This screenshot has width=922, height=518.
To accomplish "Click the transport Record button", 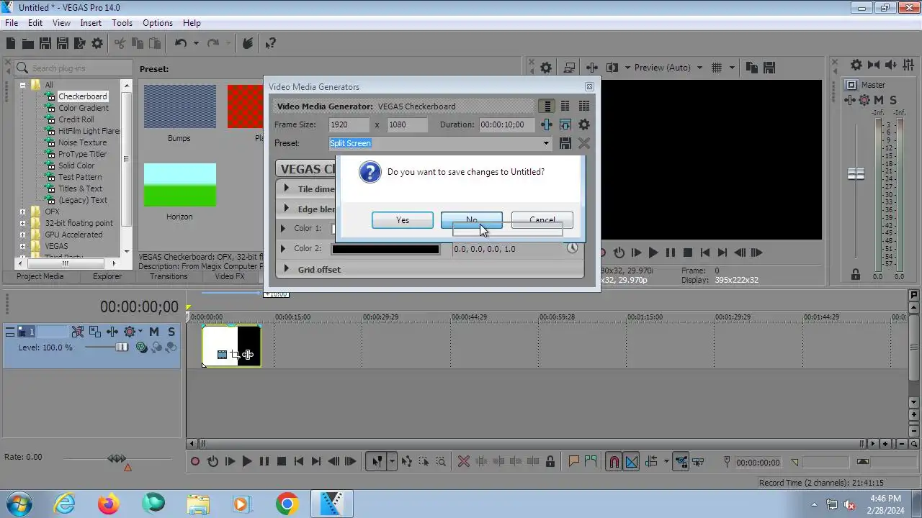I will click(x=195, y=462).
